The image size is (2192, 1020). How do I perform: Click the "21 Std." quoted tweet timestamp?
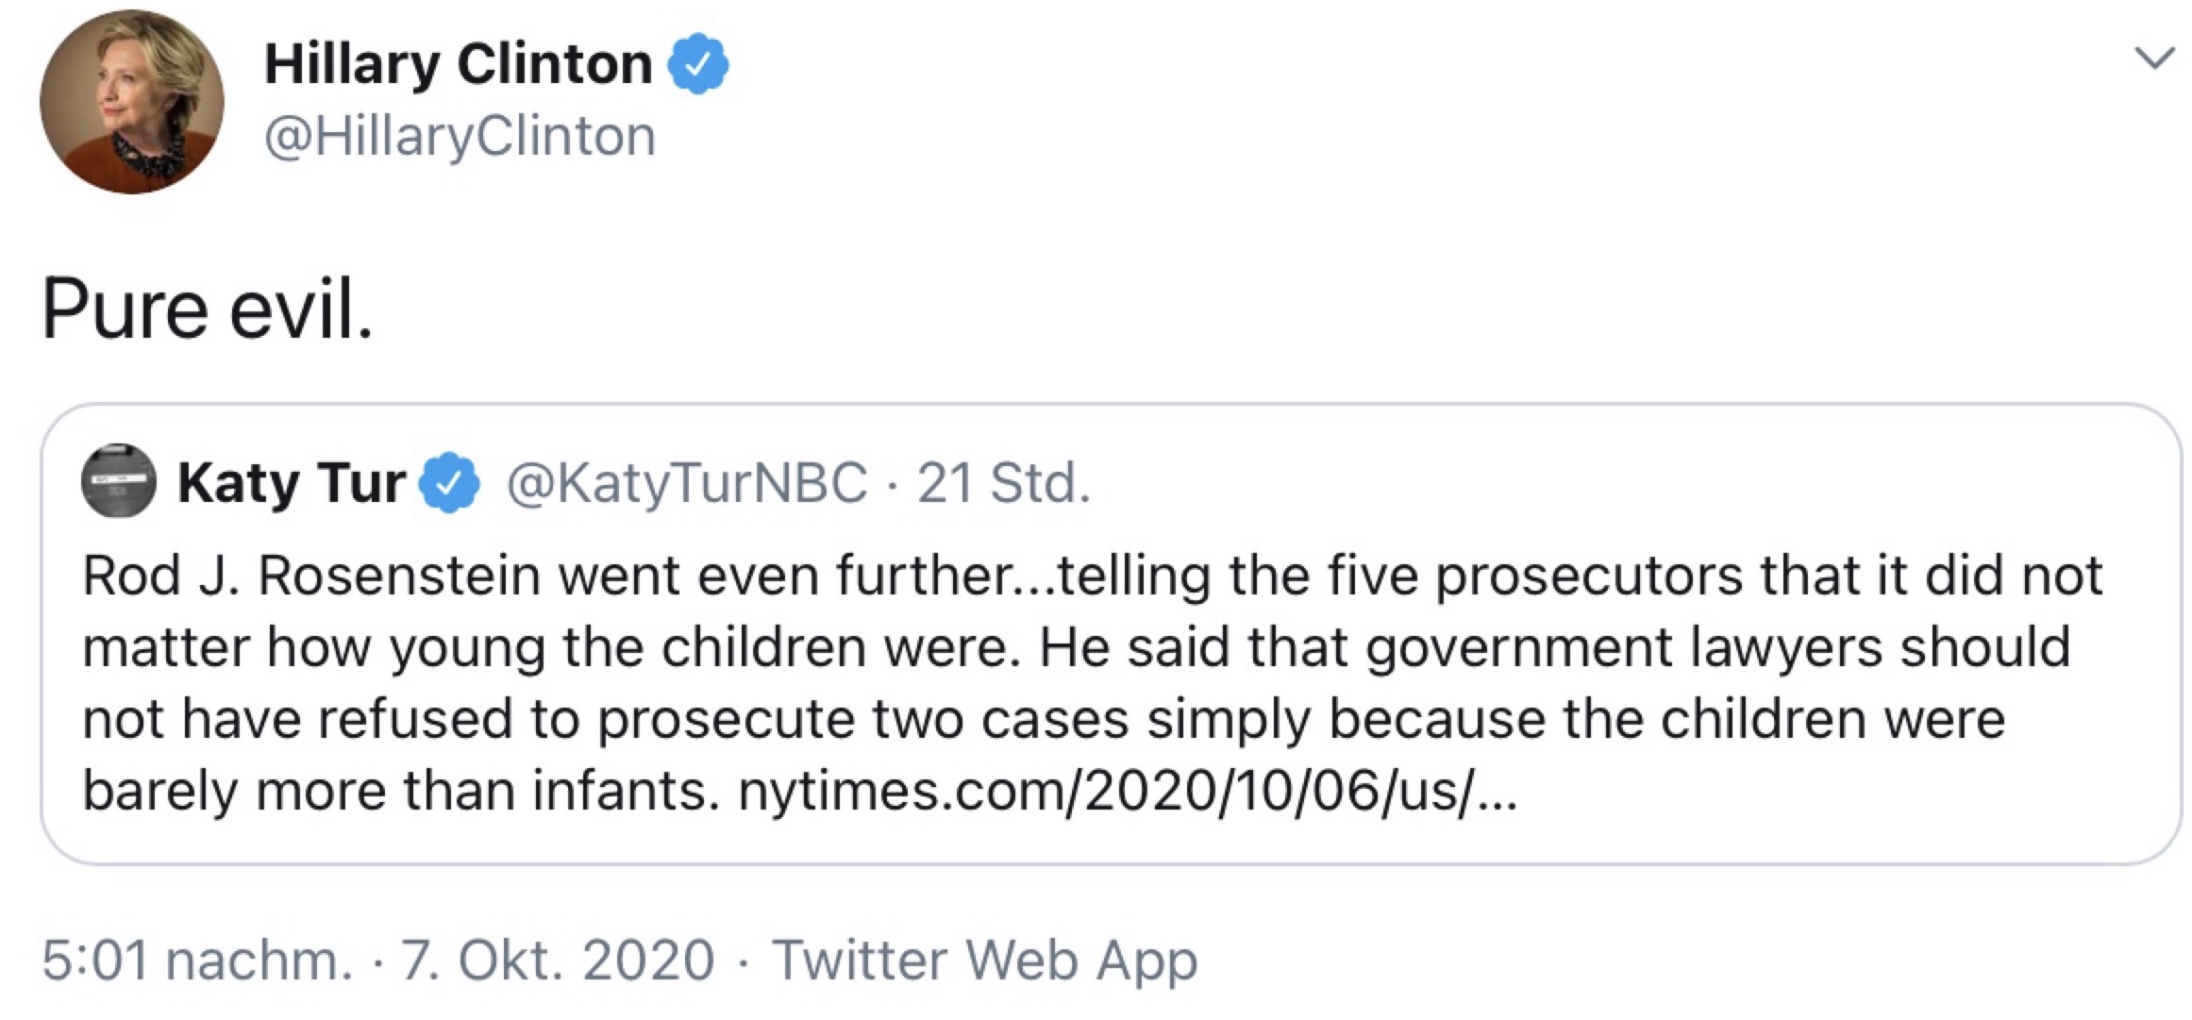(x=1003, y=483)
